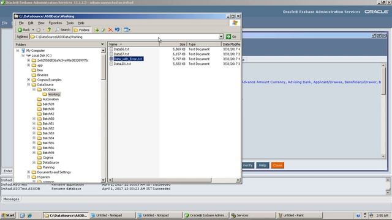Open the Search pane in Explorer

(x=62, y=30)
